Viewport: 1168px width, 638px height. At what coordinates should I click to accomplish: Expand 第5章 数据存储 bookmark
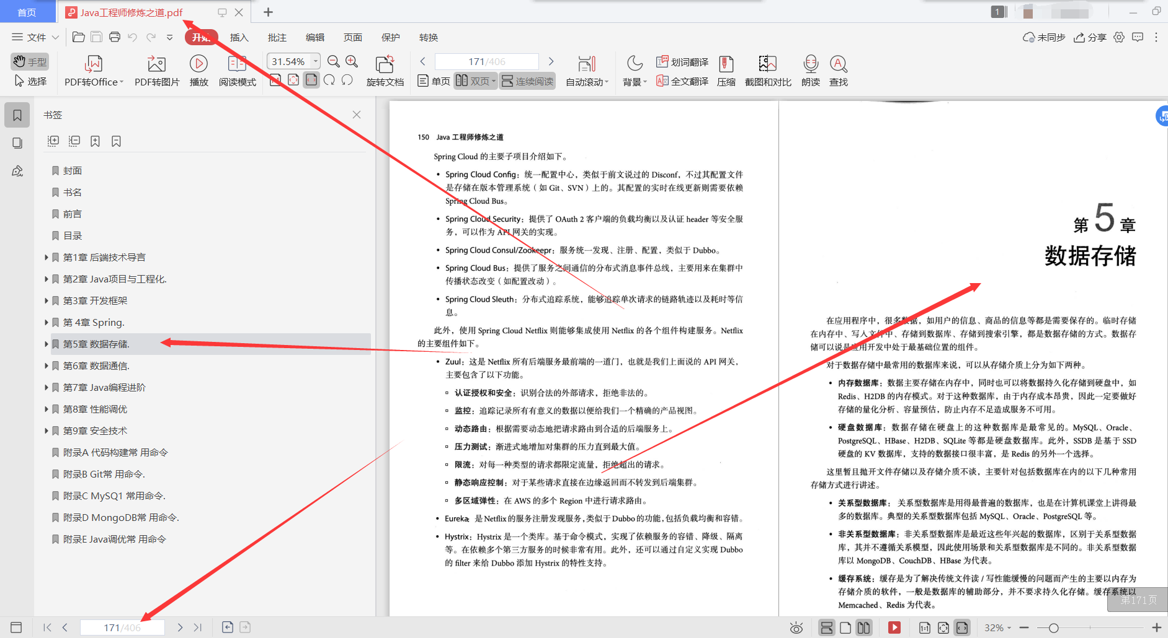coord(46,344)
